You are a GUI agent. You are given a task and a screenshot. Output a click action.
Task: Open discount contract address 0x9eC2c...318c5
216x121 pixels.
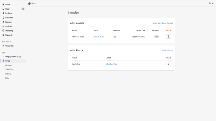[99, 37]
